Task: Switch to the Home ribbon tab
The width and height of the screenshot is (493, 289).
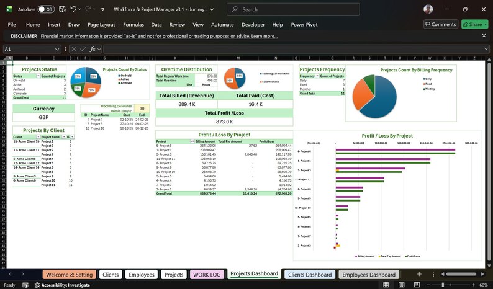Action: 33,25
